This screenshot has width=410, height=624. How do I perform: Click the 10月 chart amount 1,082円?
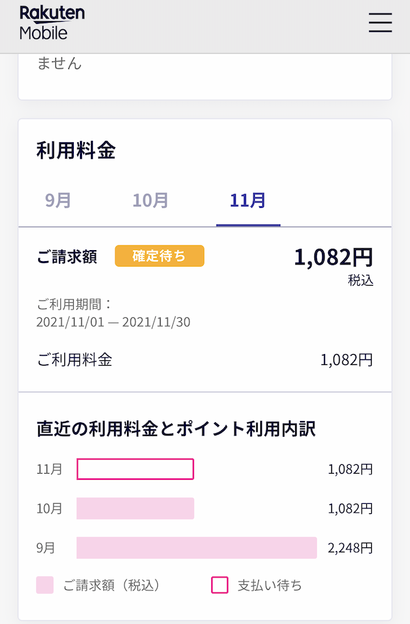tap(351, 508)
